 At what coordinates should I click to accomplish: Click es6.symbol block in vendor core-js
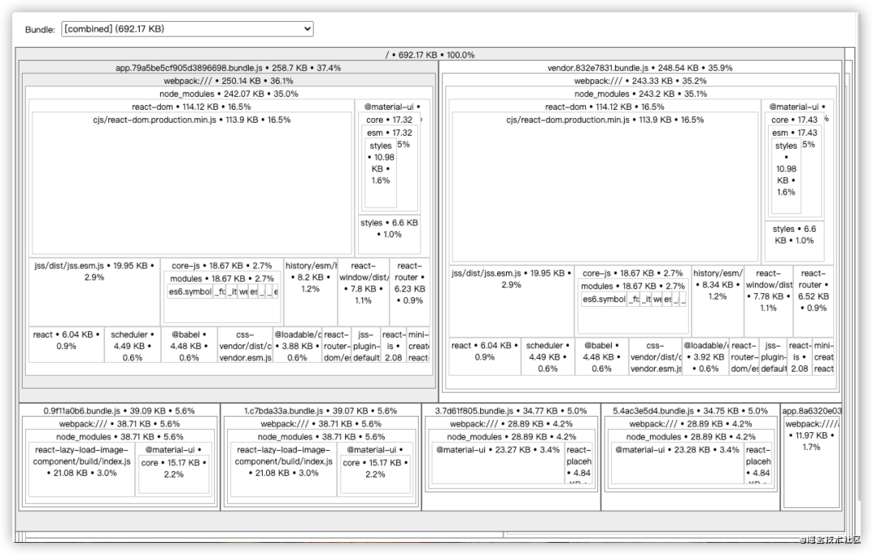[x=604, y=299]
